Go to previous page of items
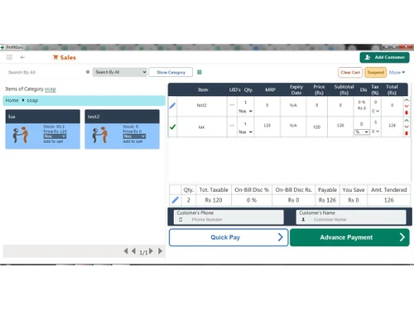Image resolution: width=414 pixels, height=310 pixels. (133, 251)
